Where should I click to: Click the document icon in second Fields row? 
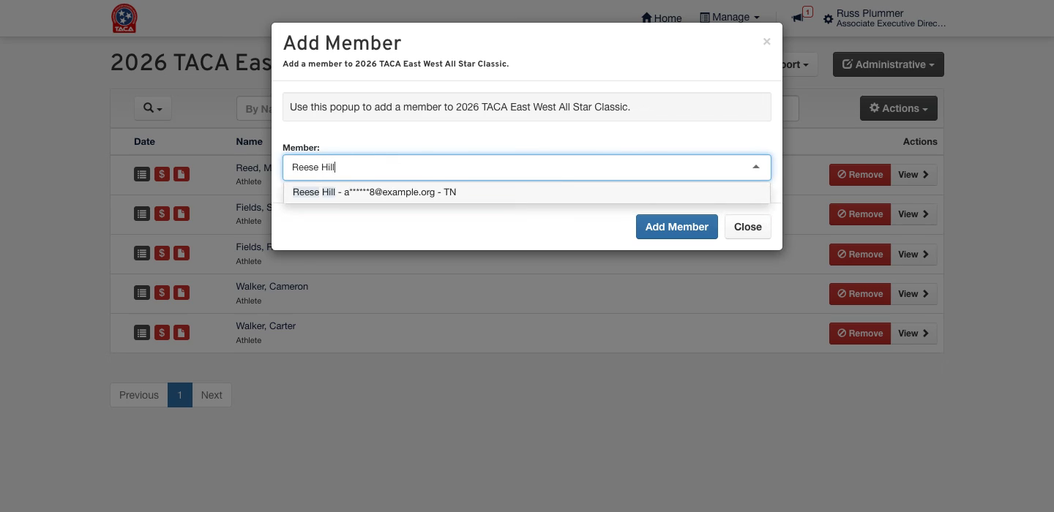click(182, 253)
